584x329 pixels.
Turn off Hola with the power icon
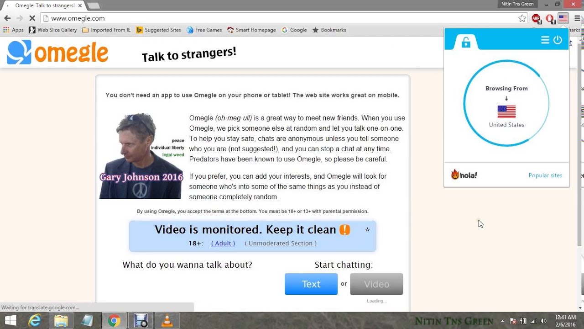(558, 40)
